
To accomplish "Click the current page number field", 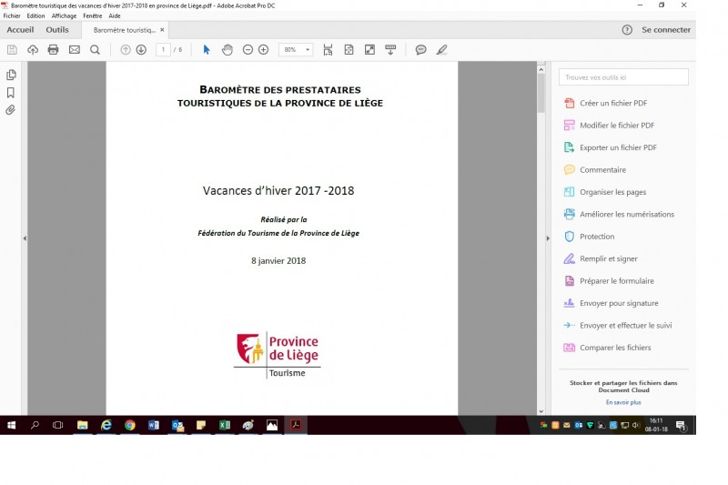I will tap(163, 50).
